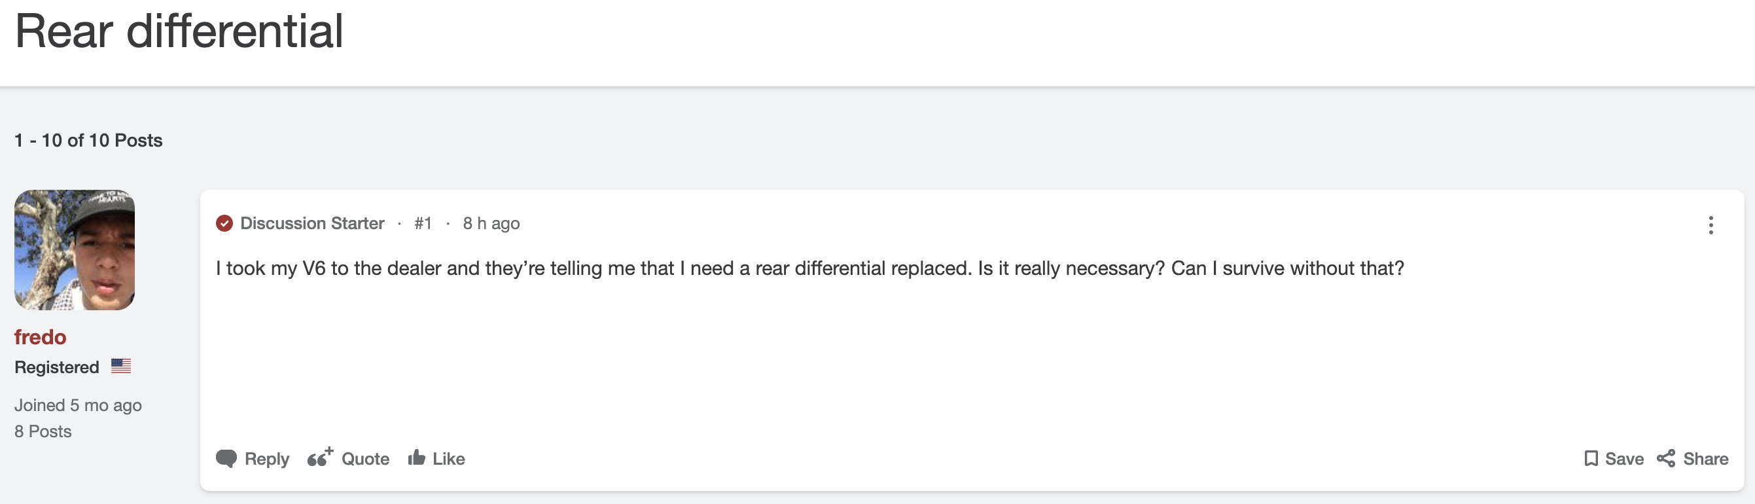The width and height of the screenshot is (1755, 504).
Task: Click the #1 post number link
Action: [x=423, y=223]
